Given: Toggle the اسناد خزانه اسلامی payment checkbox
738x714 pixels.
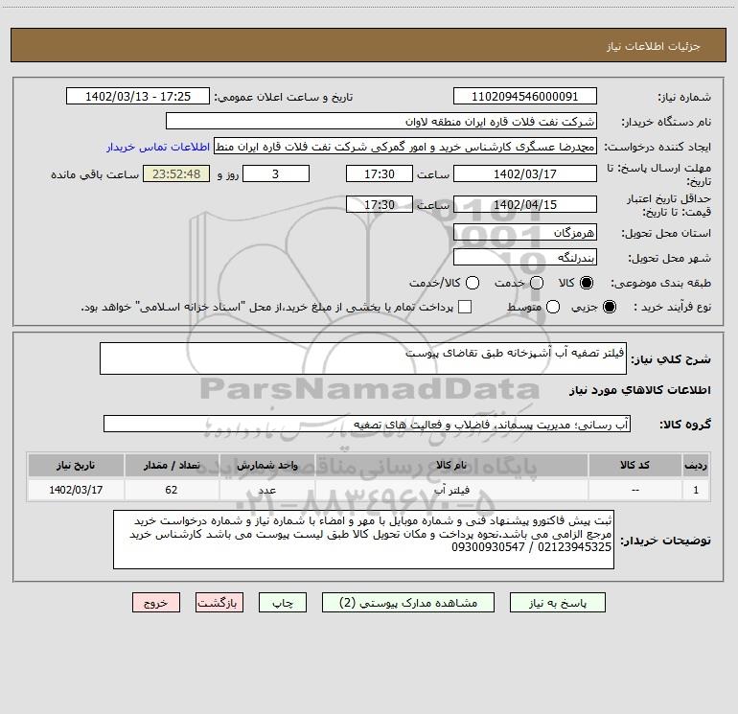Looking at the screenshot, I should click(x=465, y=307).
